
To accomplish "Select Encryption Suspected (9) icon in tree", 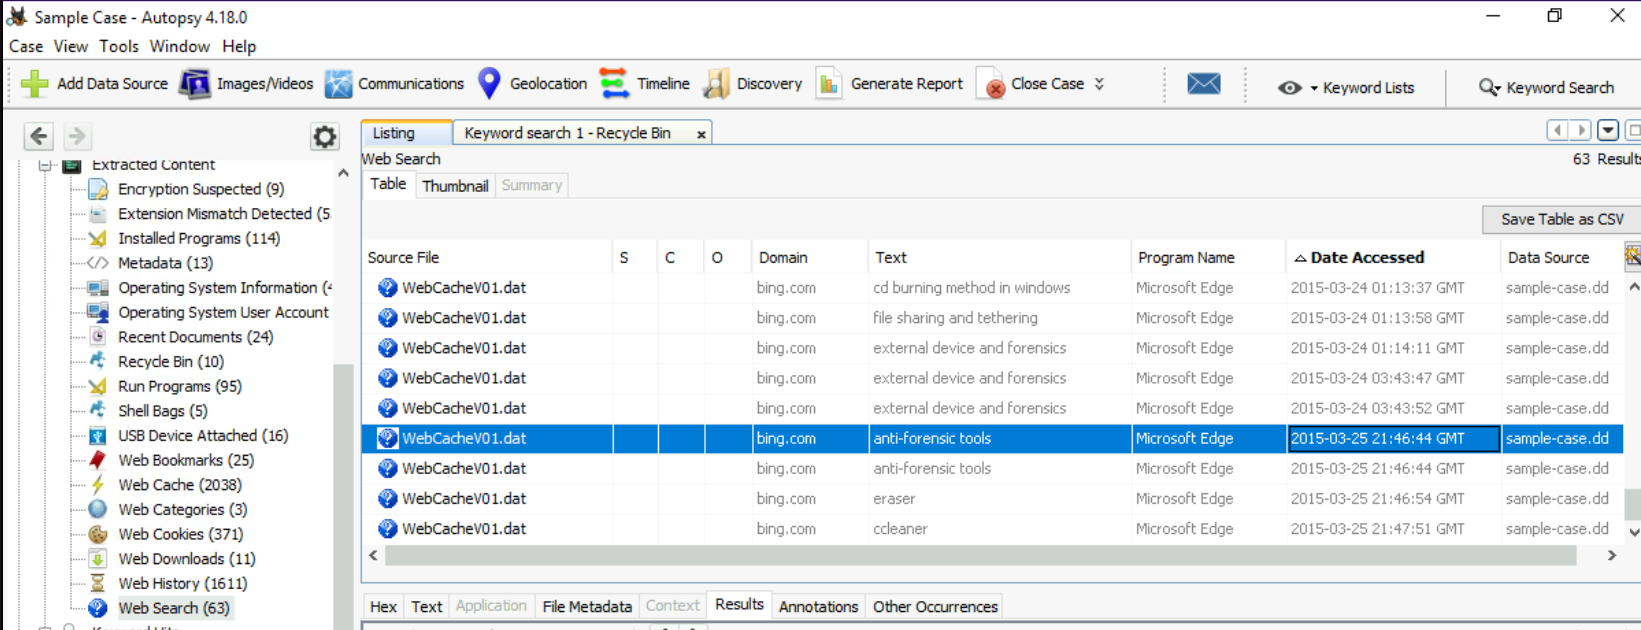I will point(98,189).
